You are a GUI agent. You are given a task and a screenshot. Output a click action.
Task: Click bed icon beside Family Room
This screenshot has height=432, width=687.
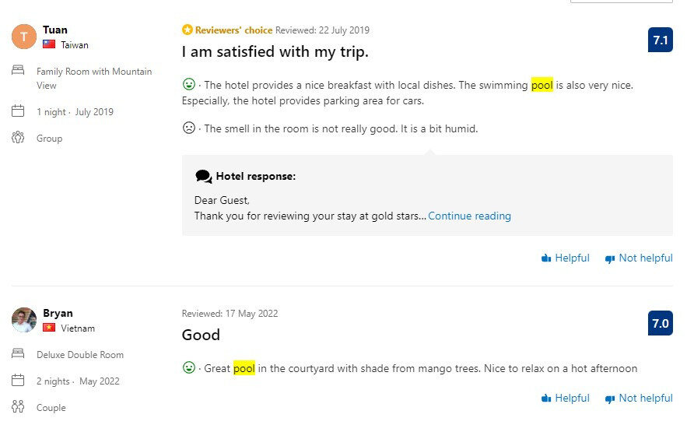pos(18,71)
